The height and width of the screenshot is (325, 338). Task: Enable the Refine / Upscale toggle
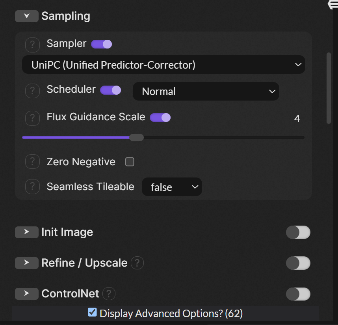point(298,263)
